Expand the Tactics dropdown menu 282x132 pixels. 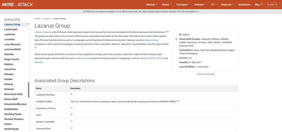[166, 5]
